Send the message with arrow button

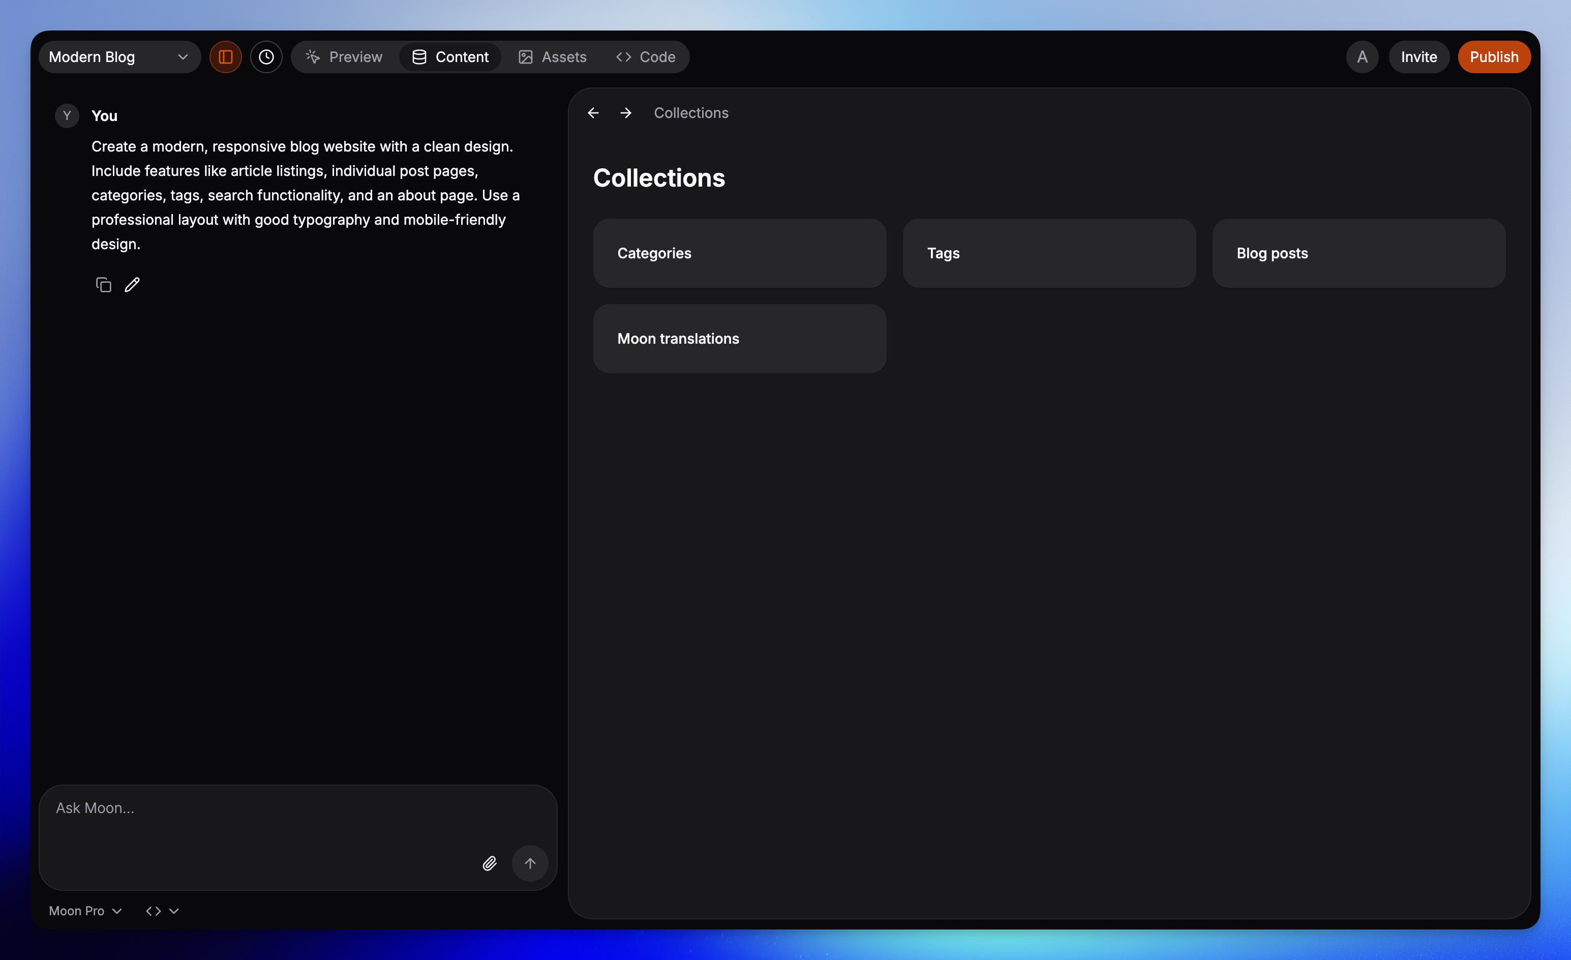click(530, 863)
